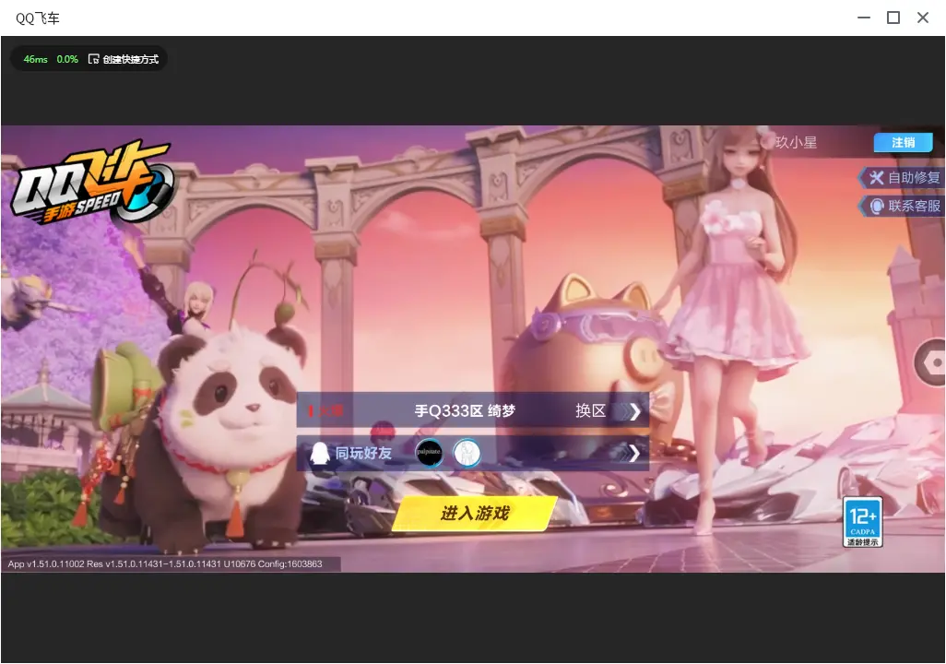Image resolution: width=946 pixels, height=664 pixels.
Task: Click the 12+ CADPA age rating icon
Action: pyautogui.click(x=863, y=522)
